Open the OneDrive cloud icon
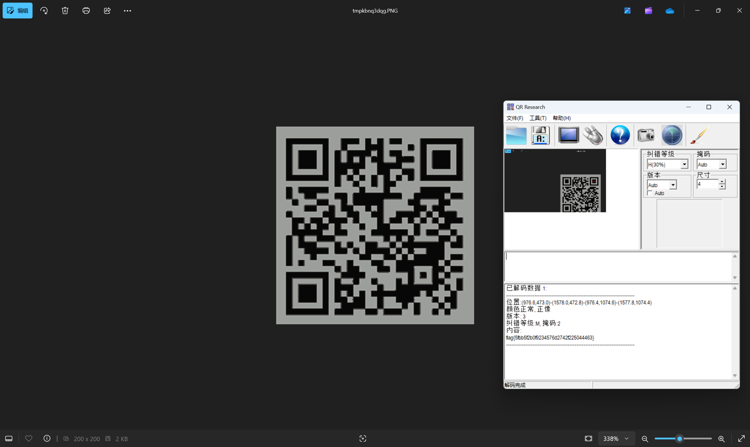 [670, 11]
